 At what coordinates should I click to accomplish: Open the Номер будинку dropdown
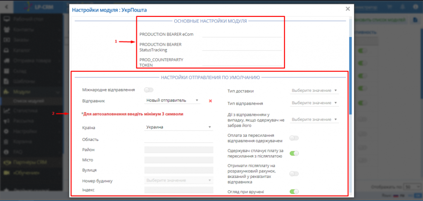coord(179,180)
